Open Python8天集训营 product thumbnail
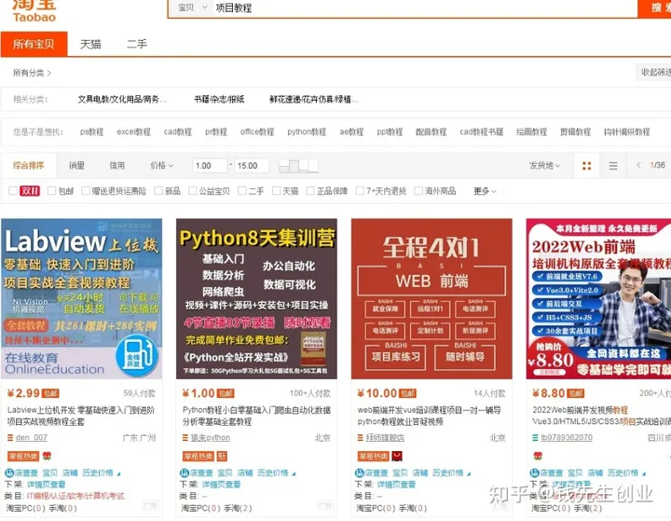The width and height of the screenshot is (671, 521). [x=257, y=299]
